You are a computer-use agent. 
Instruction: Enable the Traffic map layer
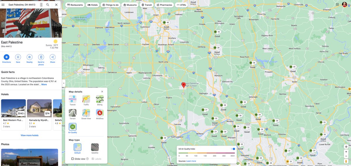click(86, 100)
